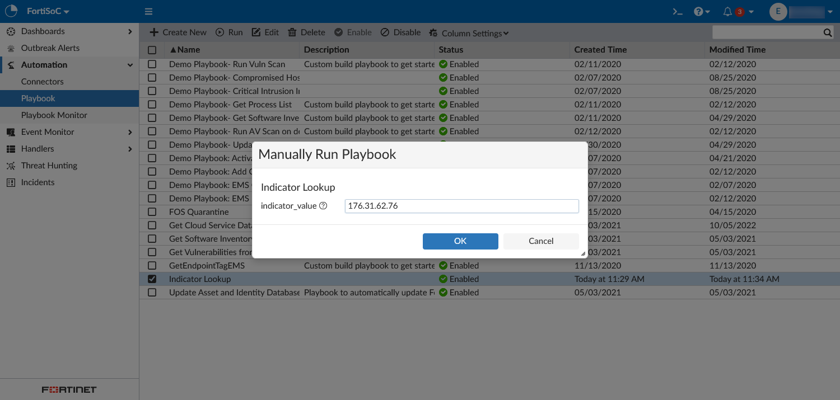Viewport: 840px width, 400px height.
Task: Sort by the Modified Time column header
Action: (x=738, y=50)
